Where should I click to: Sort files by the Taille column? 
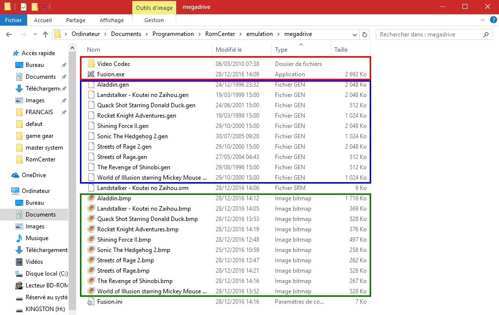tap(350, 50)
